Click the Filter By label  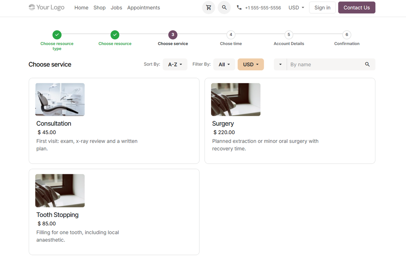point(202,64)
